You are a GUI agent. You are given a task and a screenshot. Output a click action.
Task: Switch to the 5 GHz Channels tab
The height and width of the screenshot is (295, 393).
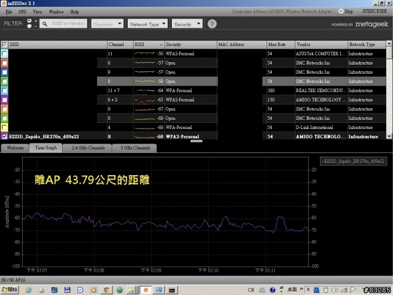click(x=135, y=147)
